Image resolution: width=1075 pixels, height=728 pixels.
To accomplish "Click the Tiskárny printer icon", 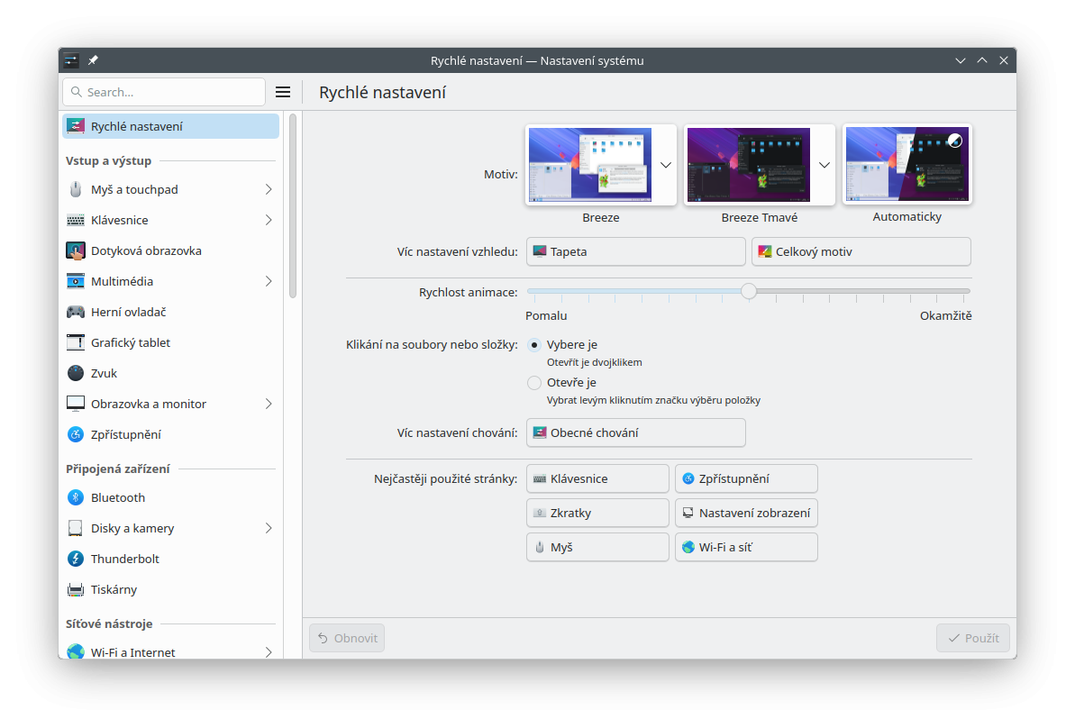I will pos(76,589).
